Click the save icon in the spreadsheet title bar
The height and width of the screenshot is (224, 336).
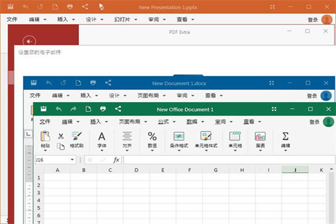point(43,109)
